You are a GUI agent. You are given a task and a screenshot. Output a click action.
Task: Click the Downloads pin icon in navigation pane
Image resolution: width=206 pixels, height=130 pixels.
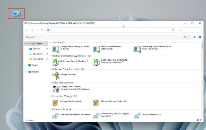pos(47,54)
